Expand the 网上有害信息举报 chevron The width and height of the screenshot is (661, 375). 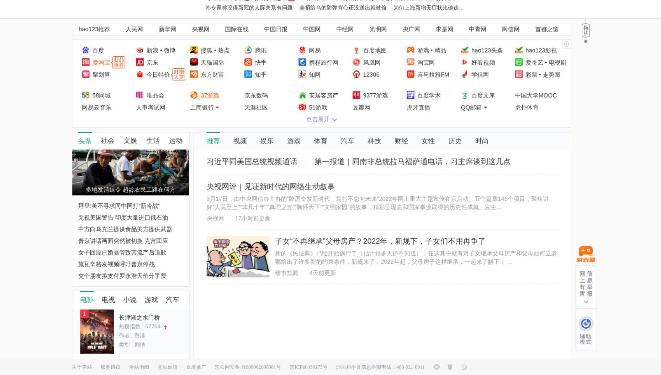(x=586, y=302)
